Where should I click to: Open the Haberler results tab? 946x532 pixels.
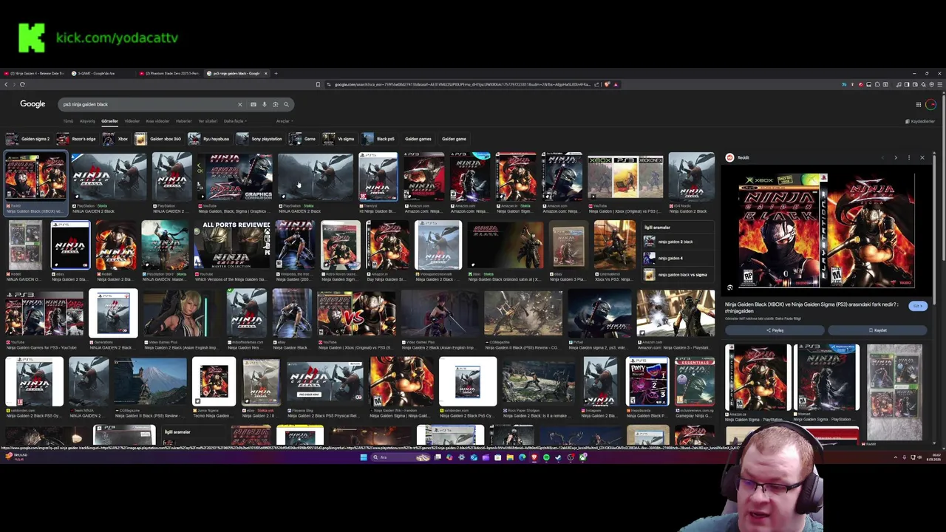click(x=184, y=121)
